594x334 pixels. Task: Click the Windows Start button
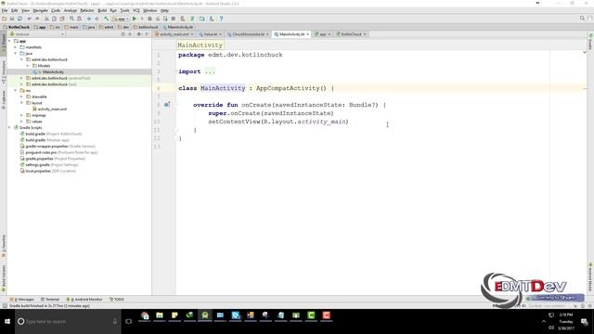[x=7, y=322]
